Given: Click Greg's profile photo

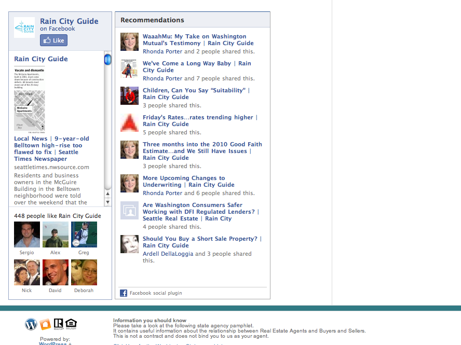Looking at the screenshot, I should 84,234.
